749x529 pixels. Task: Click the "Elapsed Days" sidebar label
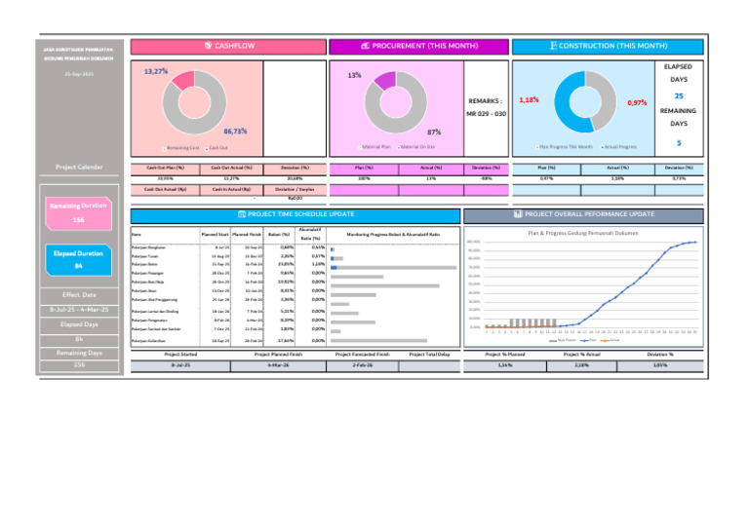click(79, 324)
